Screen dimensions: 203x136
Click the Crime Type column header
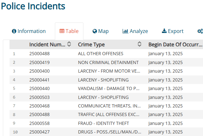[x=91, y=45]
